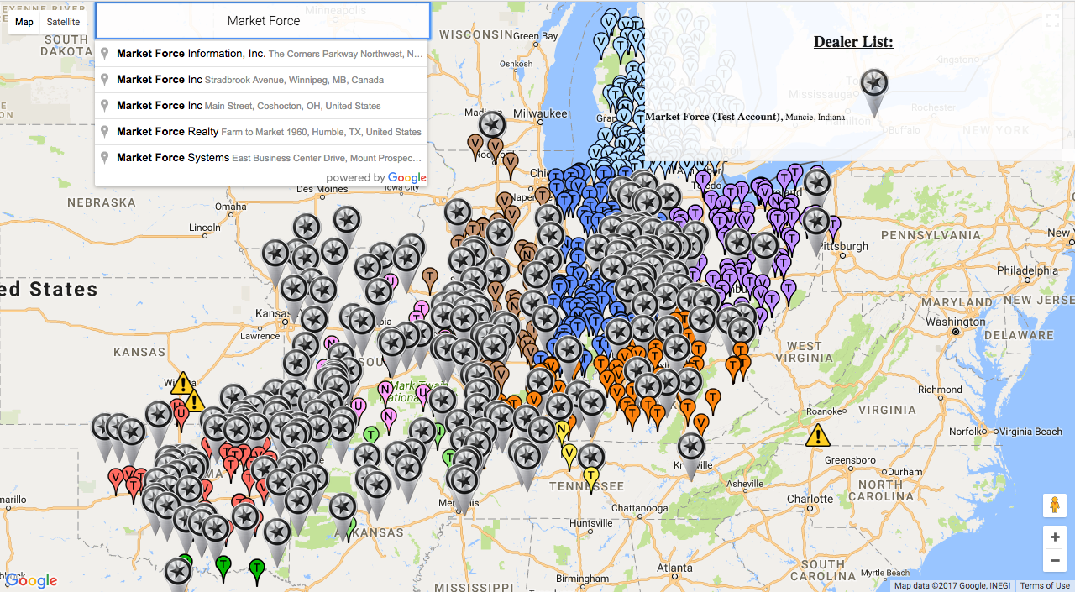This screenshot has width=1075, height=592.
Task: Open the warning triangle near Roanoke
Action: (x=818, y=435)
